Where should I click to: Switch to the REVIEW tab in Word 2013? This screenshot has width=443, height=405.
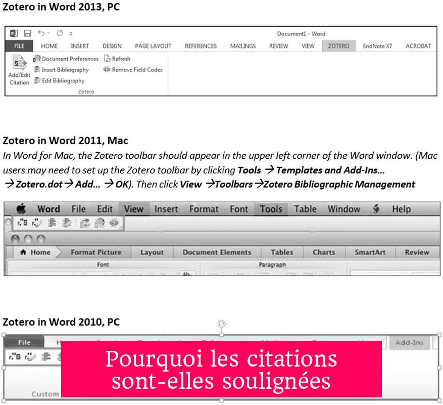point(278,46)
